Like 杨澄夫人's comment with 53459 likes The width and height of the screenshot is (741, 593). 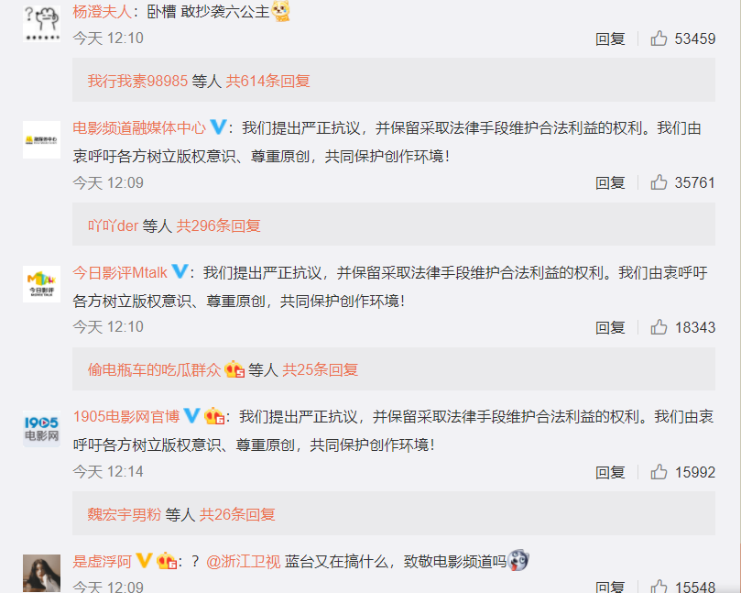[x=659, y=38]
